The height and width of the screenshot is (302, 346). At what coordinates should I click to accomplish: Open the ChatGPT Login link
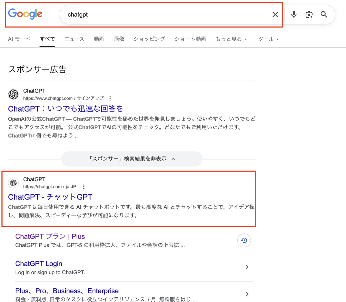coord(39,263)
